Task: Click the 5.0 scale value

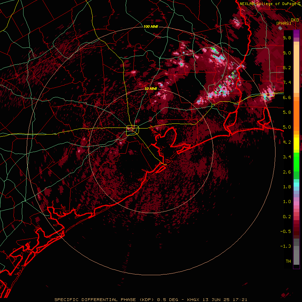Action: [x=287, y=127]
